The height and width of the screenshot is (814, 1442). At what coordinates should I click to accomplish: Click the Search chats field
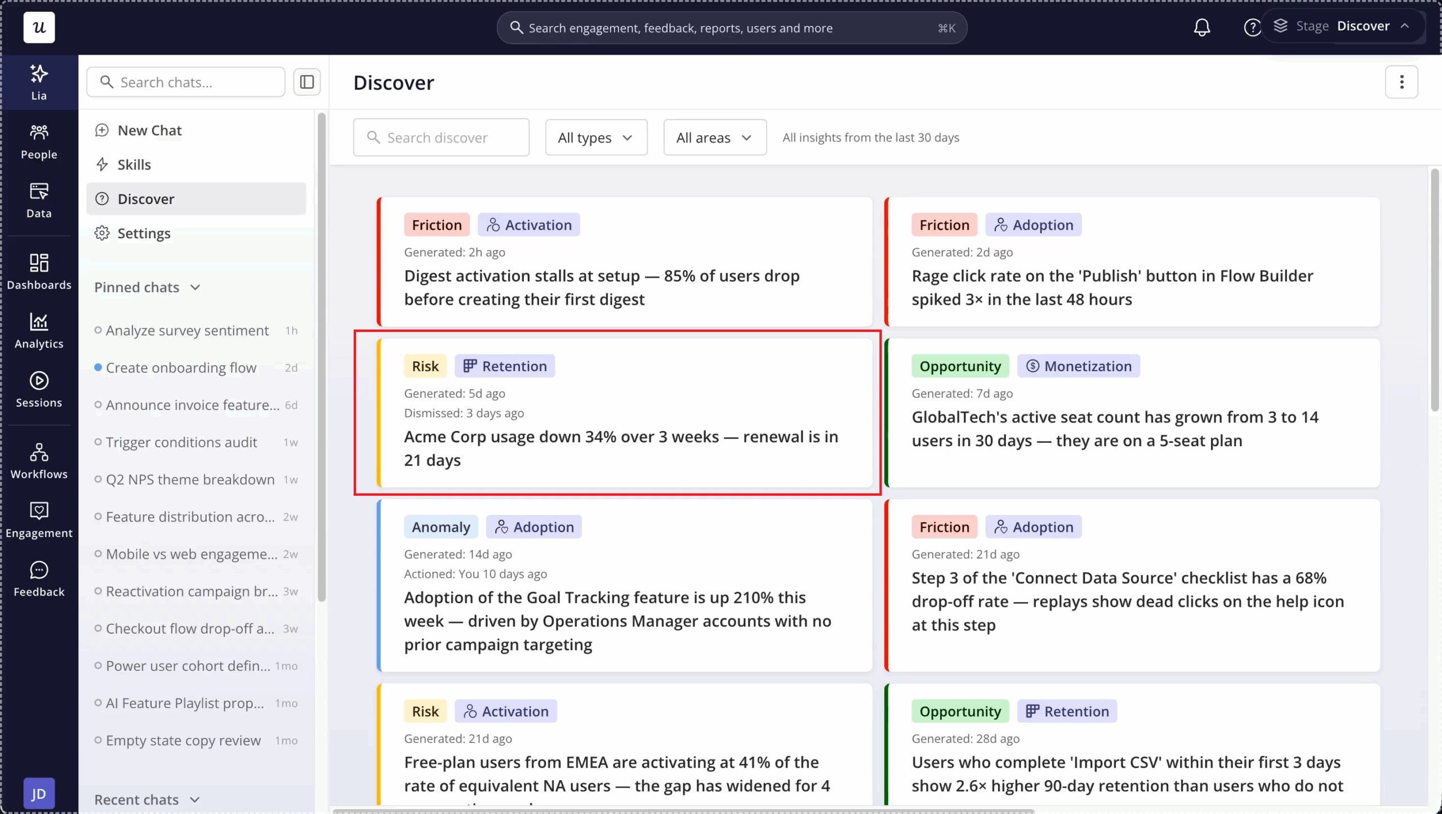[186, 82]
